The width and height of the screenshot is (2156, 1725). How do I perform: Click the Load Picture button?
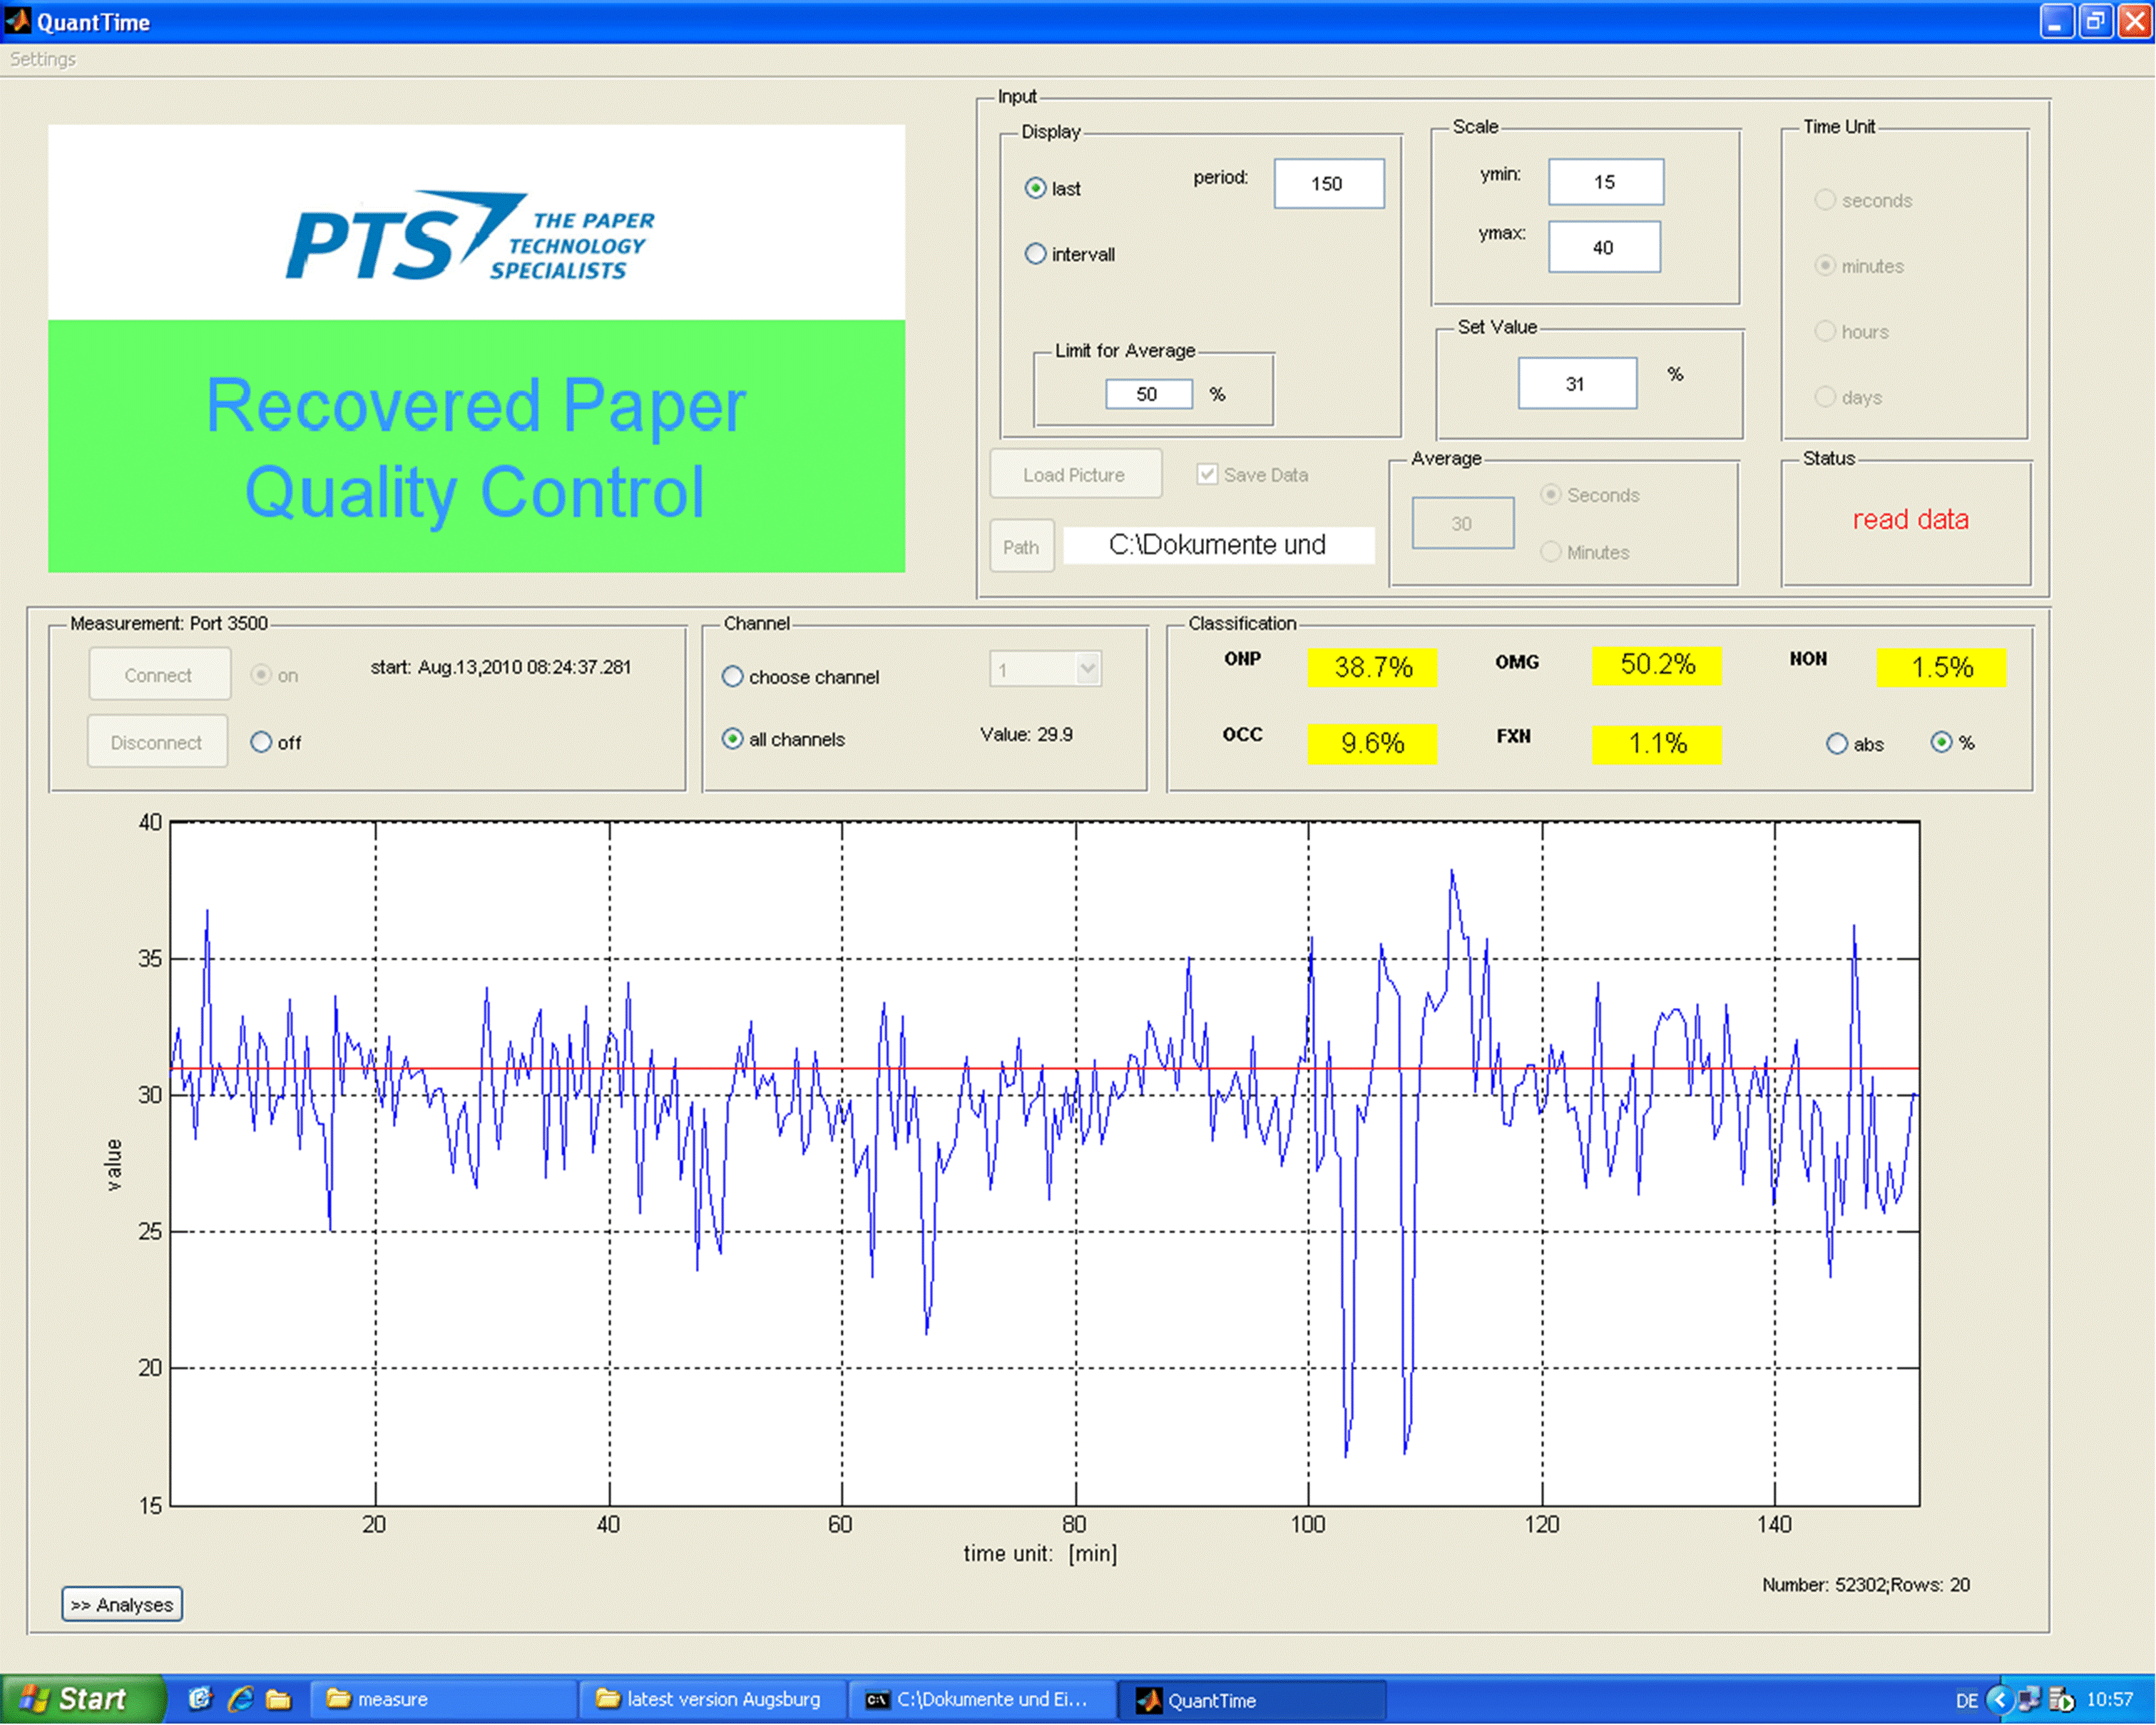[1075, 474]
